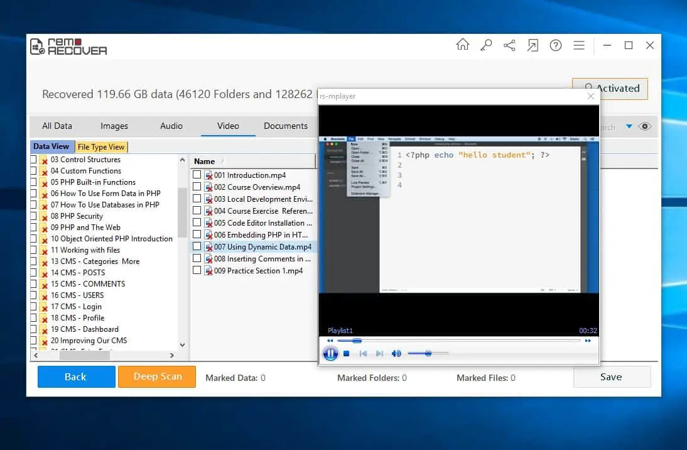
Task: Click the Save button
Action: pyautogui.click(x=612, y=376)
